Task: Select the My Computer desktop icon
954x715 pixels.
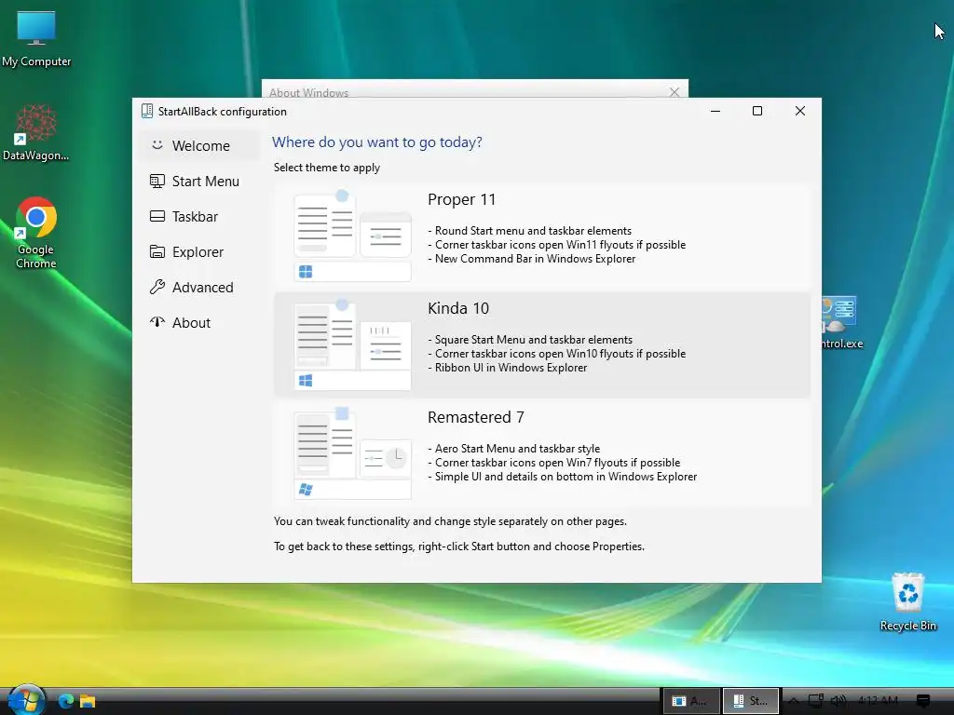Action: 36,39
